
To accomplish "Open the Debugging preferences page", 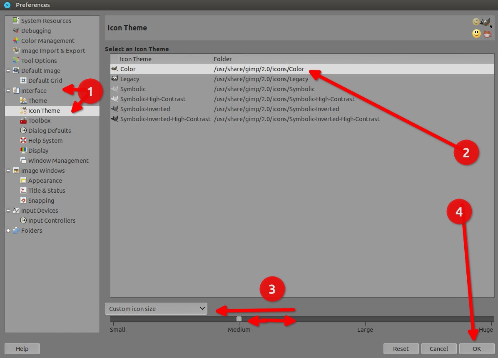I will coord(36,31).
